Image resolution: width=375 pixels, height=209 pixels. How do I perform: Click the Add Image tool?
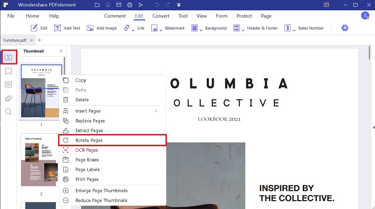102,28
